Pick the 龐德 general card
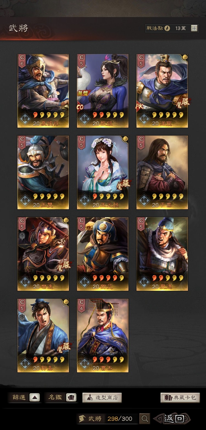Viewport: 206px width, 430px height. (x=162, y=254)
